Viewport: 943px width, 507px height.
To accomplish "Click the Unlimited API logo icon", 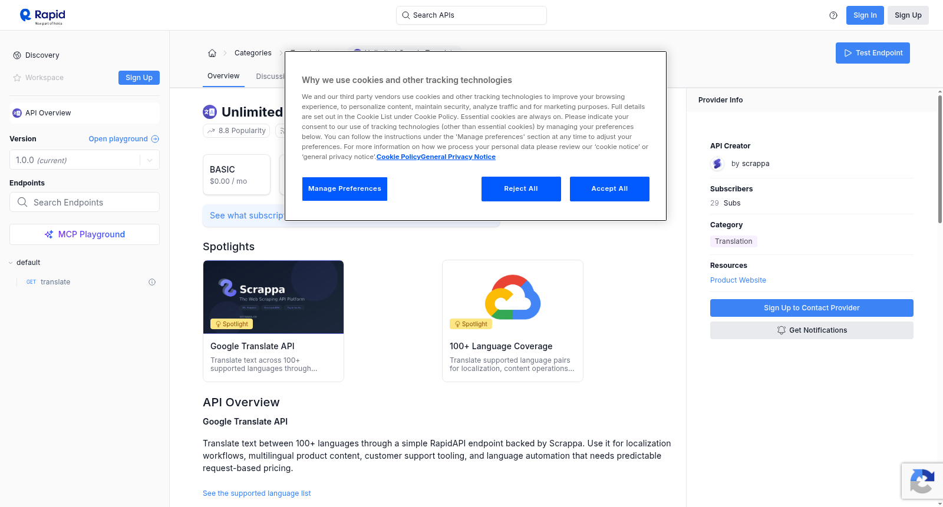I will point(210,112).
